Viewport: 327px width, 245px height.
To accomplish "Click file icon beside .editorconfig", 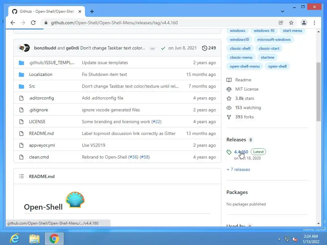I will point(21,98).
